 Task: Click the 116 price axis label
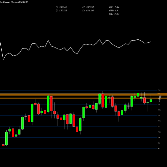159,121
